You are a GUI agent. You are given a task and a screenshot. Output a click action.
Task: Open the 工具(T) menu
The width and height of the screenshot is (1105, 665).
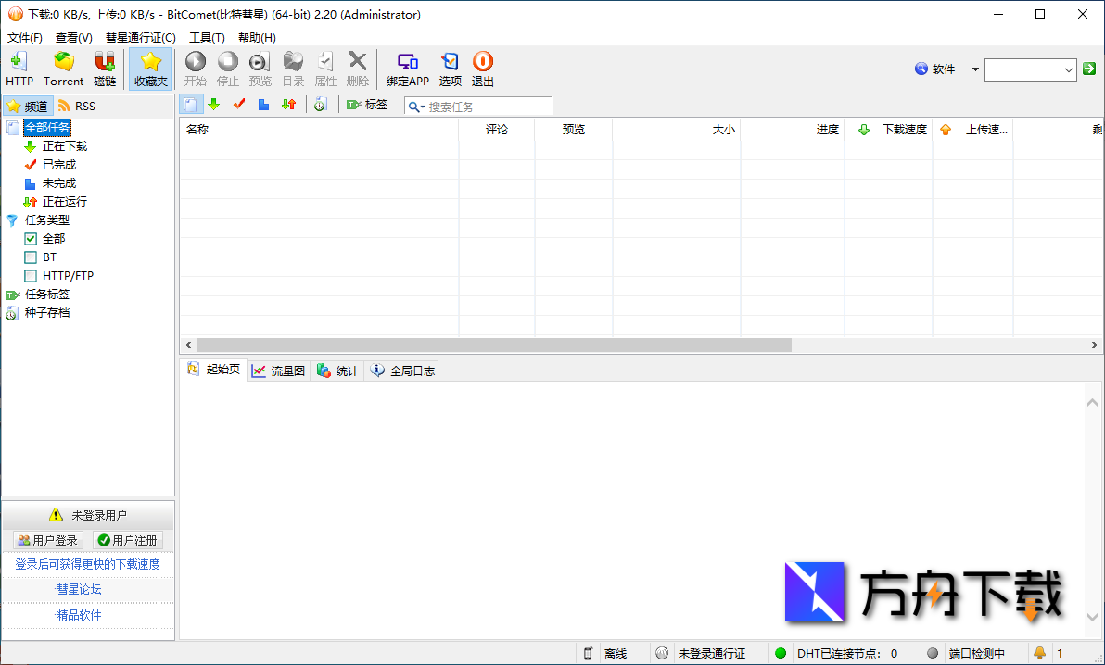pyautogui.click(x=207, y=38)
